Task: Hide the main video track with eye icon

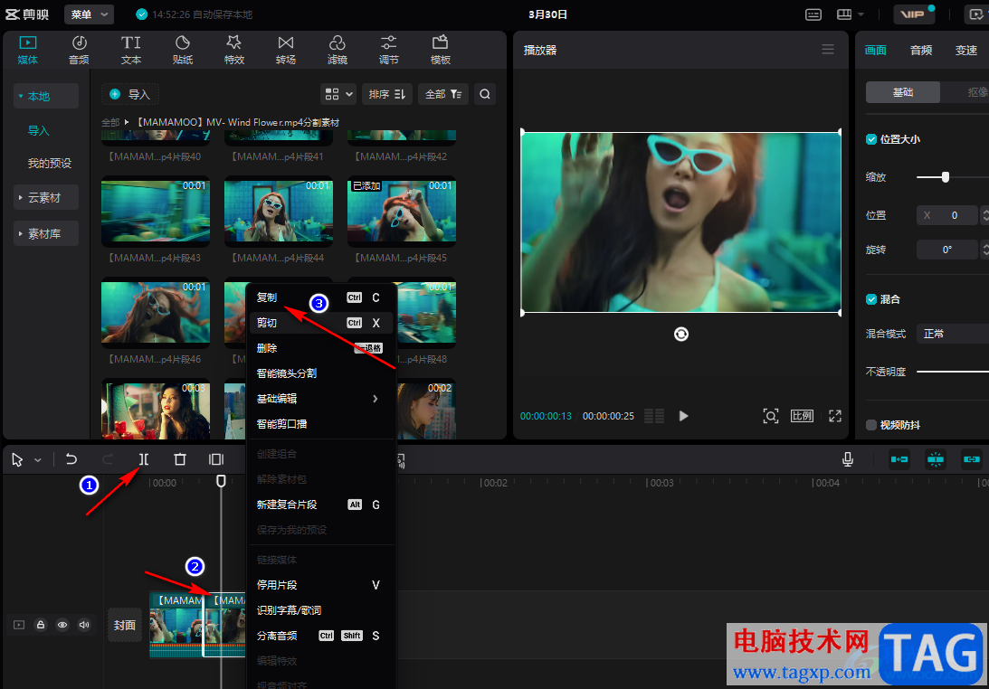Action: (x=62, y=625)
